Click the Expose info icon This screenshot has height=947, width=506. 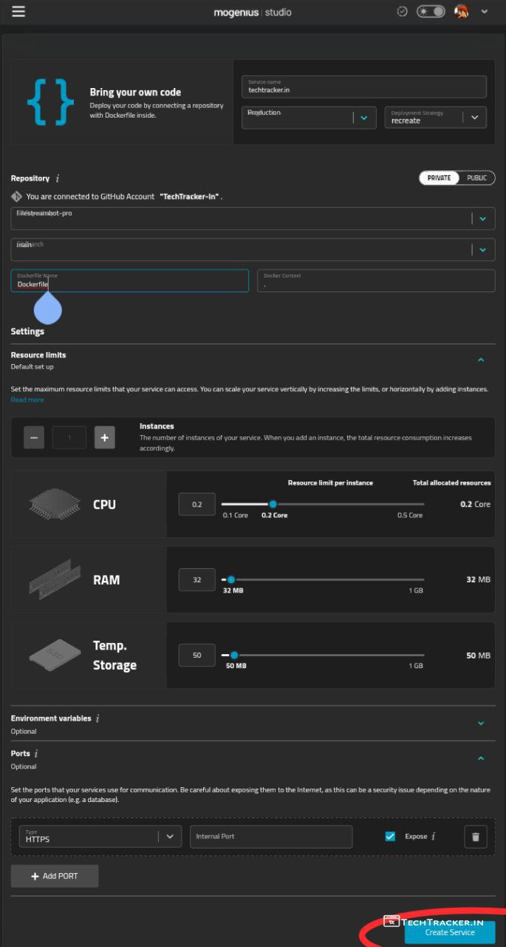tap(434, 837)
